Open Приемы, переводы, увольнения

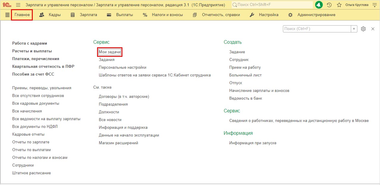[42, 88]
